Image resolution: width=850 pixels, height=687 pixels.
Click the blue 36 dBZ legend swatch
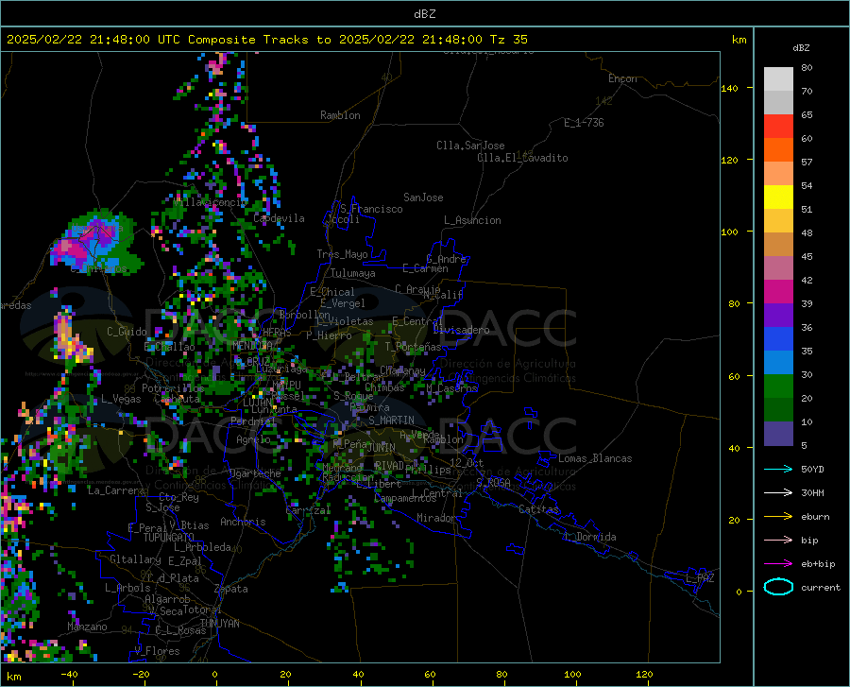(x=778, y=339)
